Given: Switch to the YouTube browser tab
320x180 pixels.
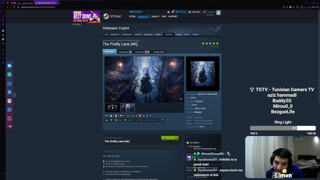Looking at the screenshot, I should pyautogui.click(x=22, y=3).
